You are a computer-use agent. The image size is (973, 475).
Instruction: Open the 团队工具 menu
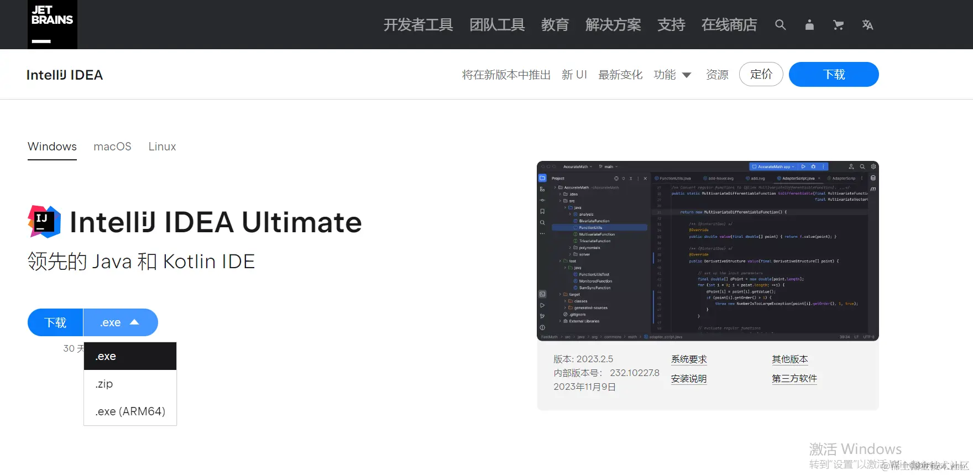pos(497,25)
